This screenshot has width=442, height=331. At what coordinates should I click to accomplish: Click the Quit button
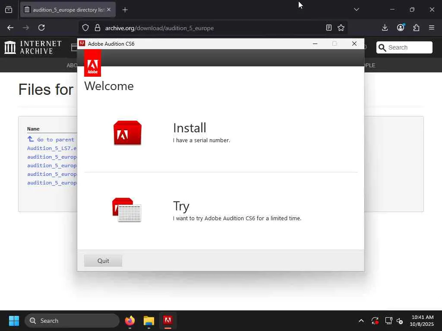[103, 261]
